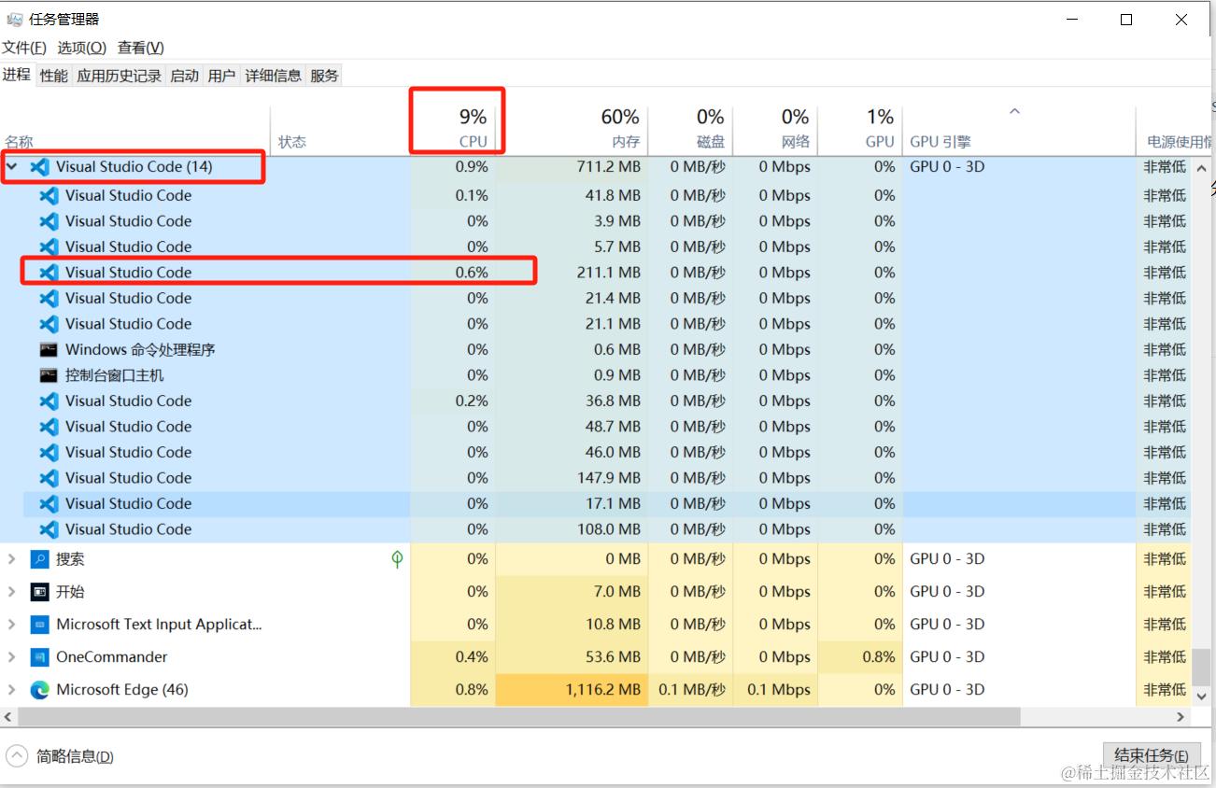Open the 选项(O) menu
The image size is (1216, 788).
[81, 48]
